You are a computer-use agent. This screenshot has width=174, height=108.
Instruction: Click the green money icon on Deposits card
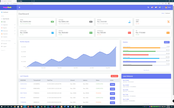pyautogui.click(x=91, y=33)
